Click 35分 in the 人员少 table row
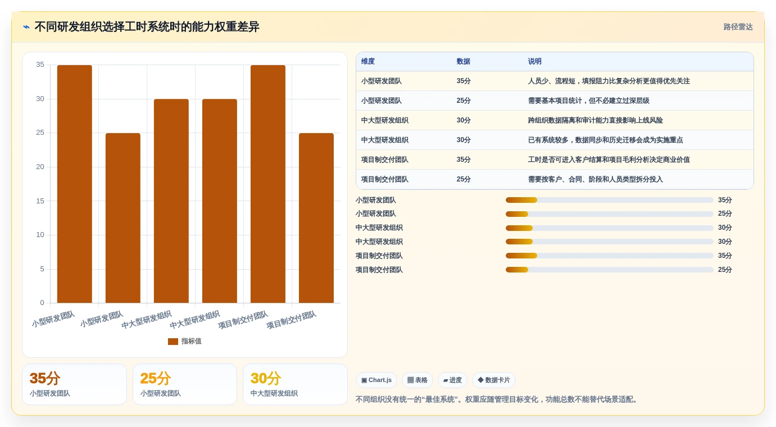Viewport: 776px width, 427px height. coord(464,81)
